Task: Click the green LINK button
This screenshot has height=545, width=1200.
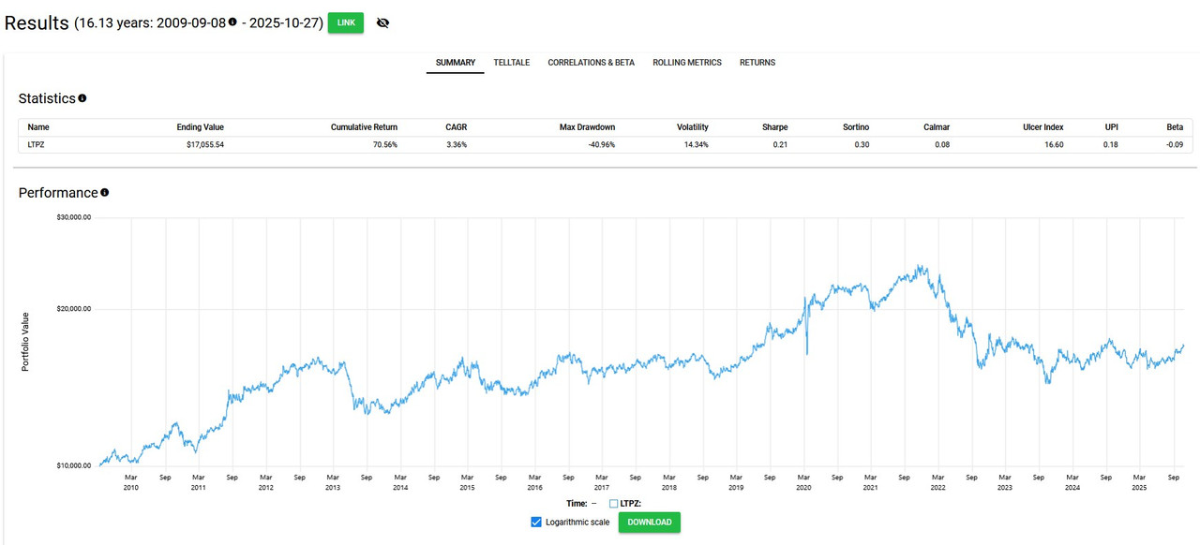Action: point(346,22)
